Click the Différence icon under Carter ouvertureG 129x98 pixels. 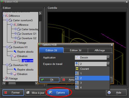pyautogui.click(x=15, y=25)
